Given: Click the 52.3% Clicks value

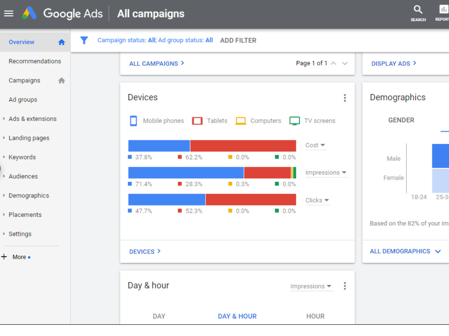Looking at the screenshot, I should 194,211.
